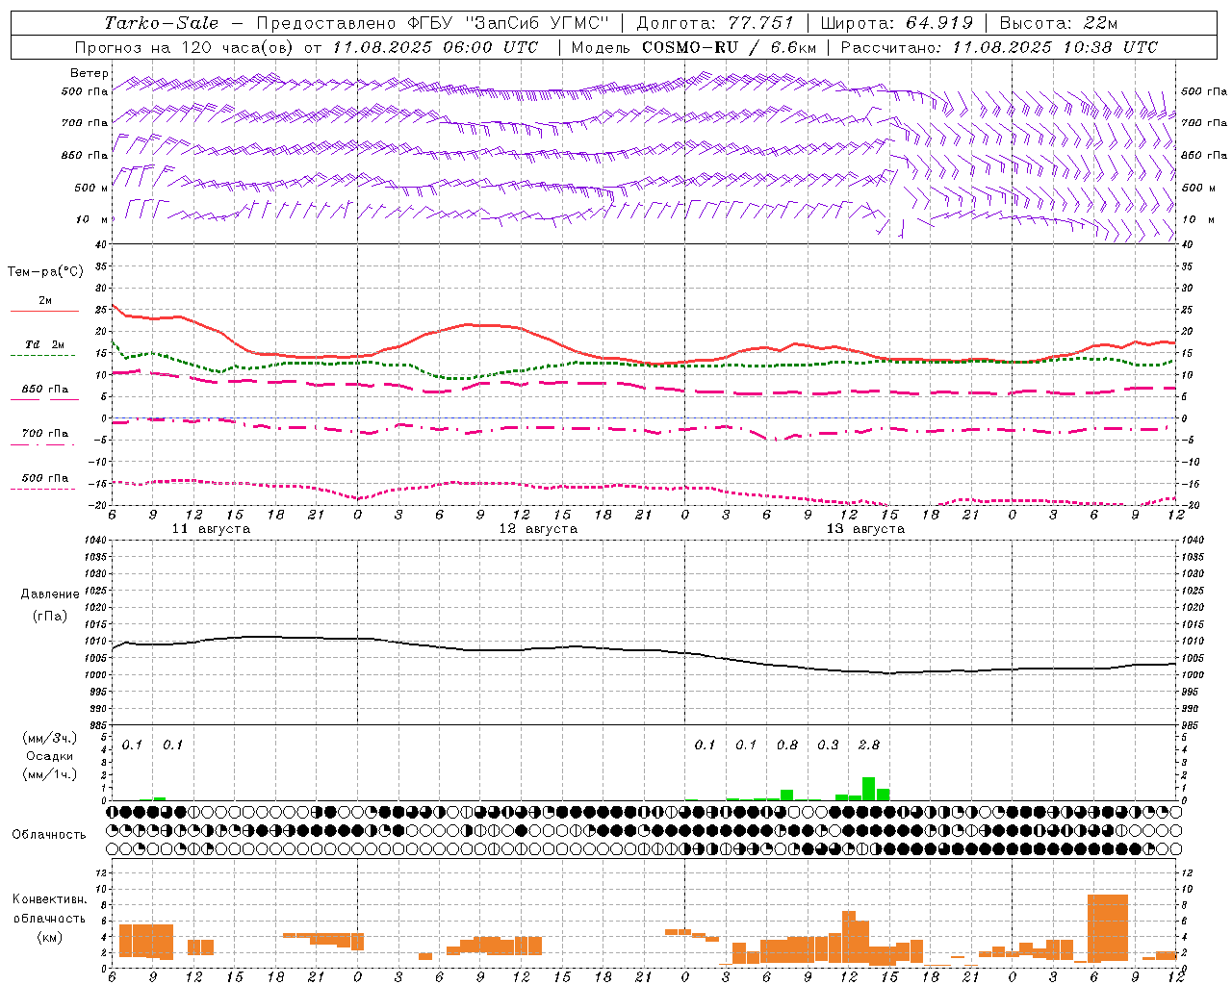Click the red "2м" temperature legend line

pos(44,311)
